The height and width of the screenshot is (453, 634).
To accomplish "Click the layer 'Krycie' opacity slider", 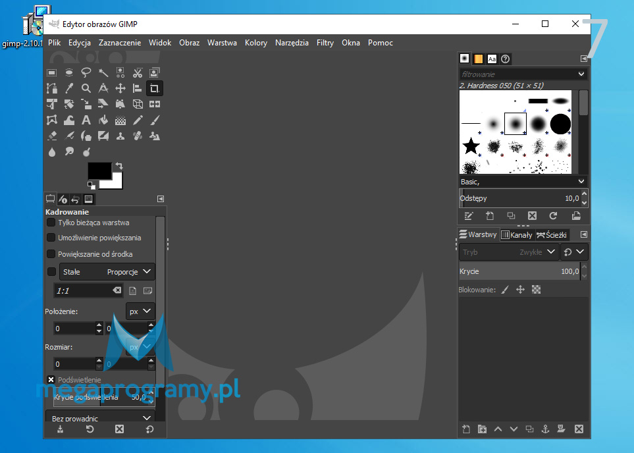I will pyautogui.click(x=519, y=271).
